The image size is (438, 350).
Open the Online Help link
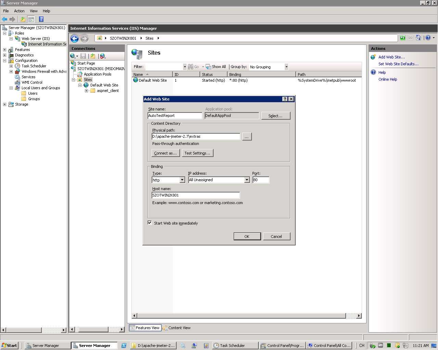[x=388, y=79]
